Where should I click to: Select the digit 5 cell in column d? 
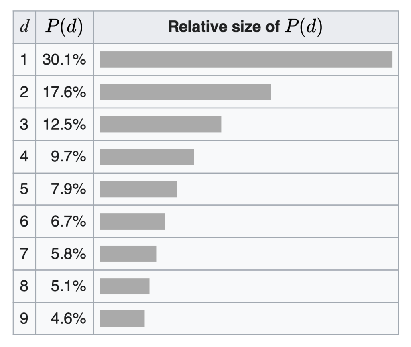(x=24, y=189)
